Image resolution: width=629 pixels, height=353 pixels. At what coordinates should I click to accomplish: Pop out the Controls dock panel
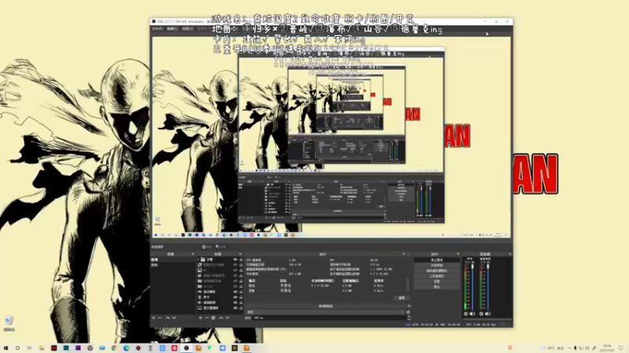click(458, 254)
